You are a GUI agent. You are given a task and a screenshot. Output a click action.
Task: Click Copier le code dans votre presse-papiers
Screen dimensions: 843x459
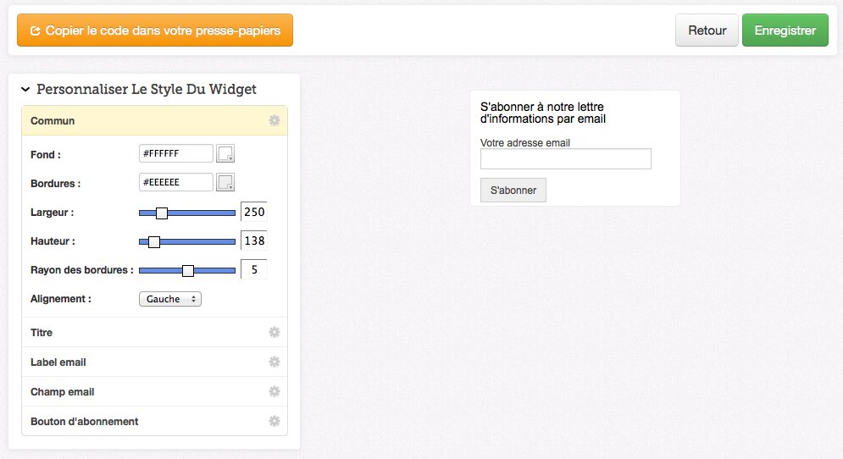pos(155,30)
